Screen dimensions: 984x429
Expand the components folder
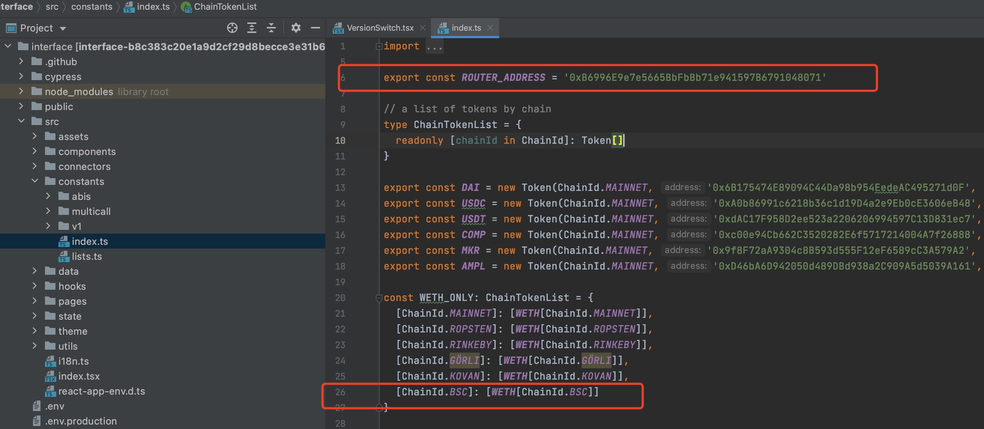pos(34,151)
